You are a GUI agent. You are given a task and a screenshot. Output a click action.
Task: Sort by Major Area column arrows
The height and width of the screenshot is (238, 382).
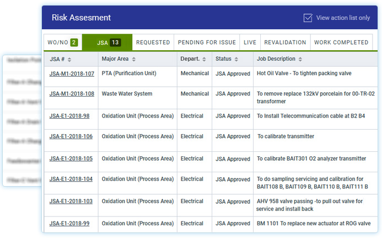click(x=134, y=59)
